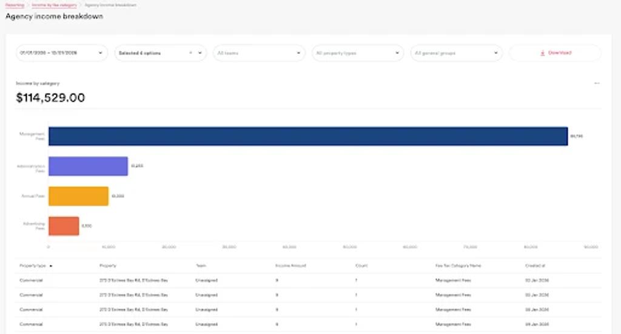
Task: Expand the 'Selected 4 options' dropdown chevron
Action: tap(200, 53)
